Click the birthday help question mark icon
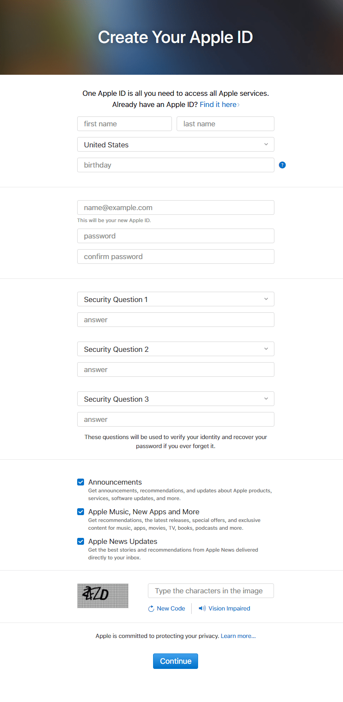The height and width of the screenshot is (702, 343). pyautogui.click(x=282, y=165)
